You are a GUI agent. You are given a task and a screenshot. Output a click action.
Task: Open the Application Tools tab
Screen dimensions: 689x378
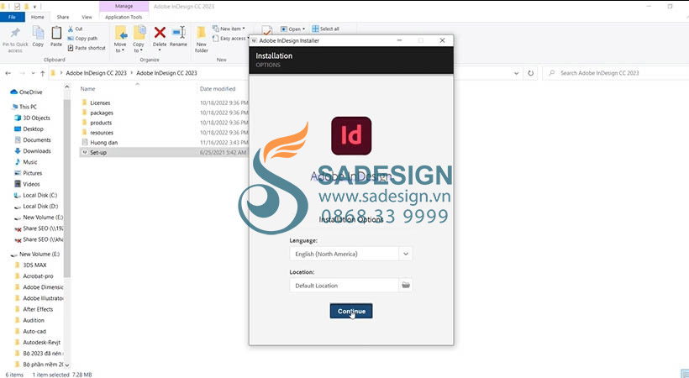(124, 17)
